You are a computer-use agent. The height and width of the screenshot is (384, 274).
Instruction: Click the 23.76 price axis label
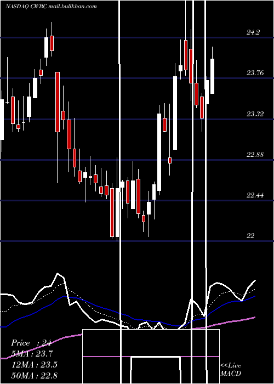click(255, 73)
